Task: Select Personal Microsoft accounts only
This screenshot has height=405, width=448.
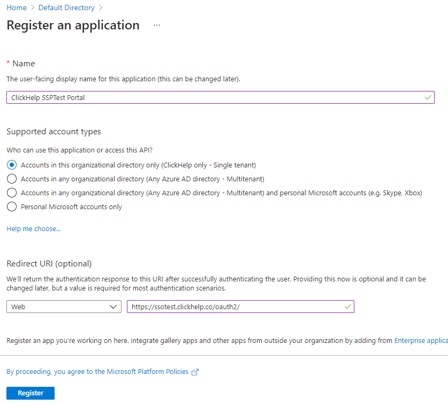Action: 12,207
